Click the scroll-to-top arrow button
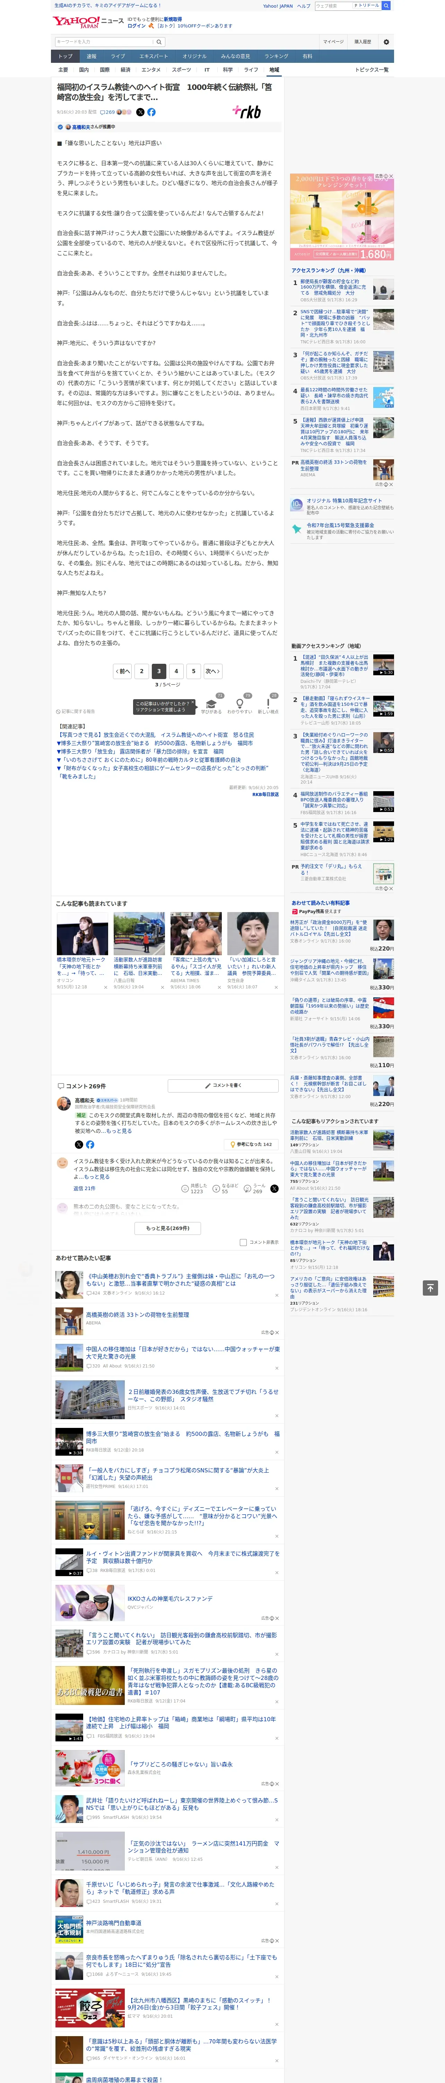This screenshot has width=445, height=2083. [430, 1287]
